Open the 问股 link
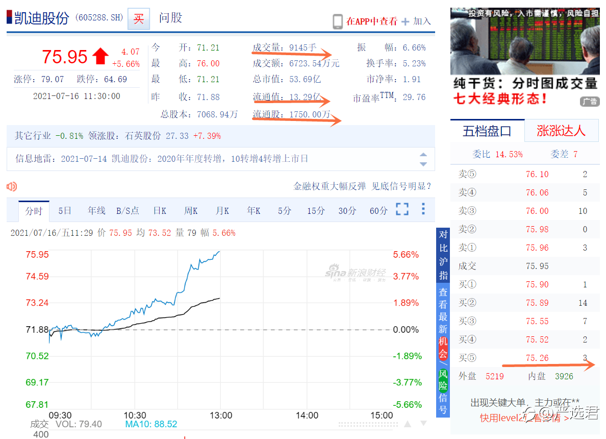The width and height of the screenshot is (606, 439). [170, 18]
